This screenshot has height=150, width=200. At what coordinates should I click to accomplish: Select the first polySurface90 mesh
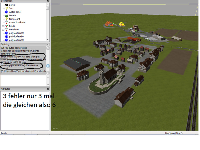pos(16,33)
